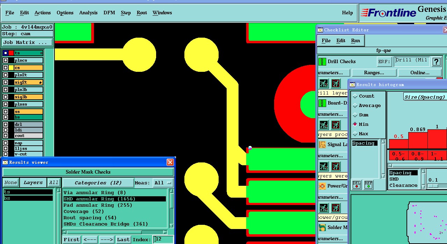
Task: Click the None layers button
Action: (x=10, y=183)
